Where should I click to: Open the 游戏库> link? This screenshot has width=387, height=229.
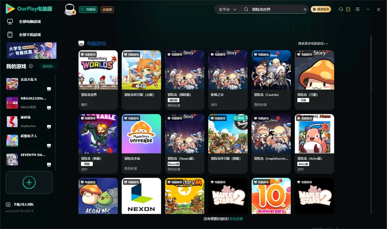click(48, 66)
